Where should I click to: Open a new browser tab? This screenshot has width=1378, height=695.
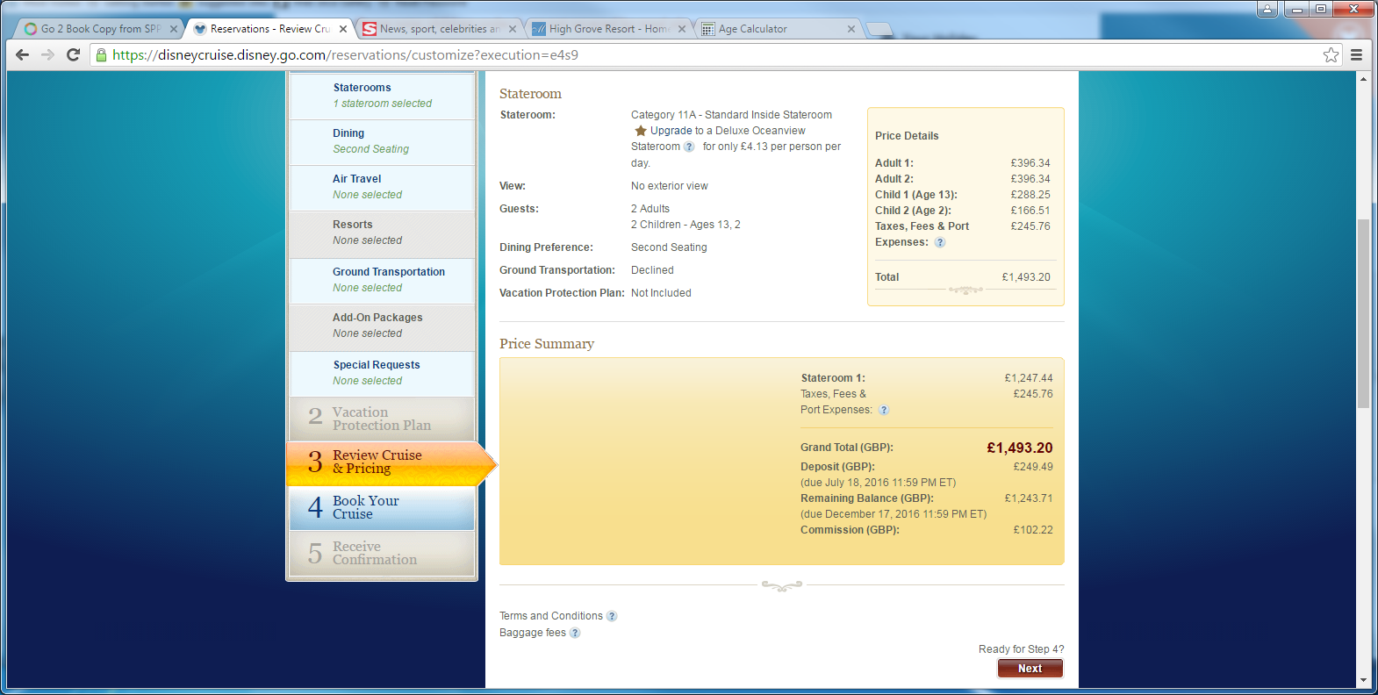click(879, 30)
